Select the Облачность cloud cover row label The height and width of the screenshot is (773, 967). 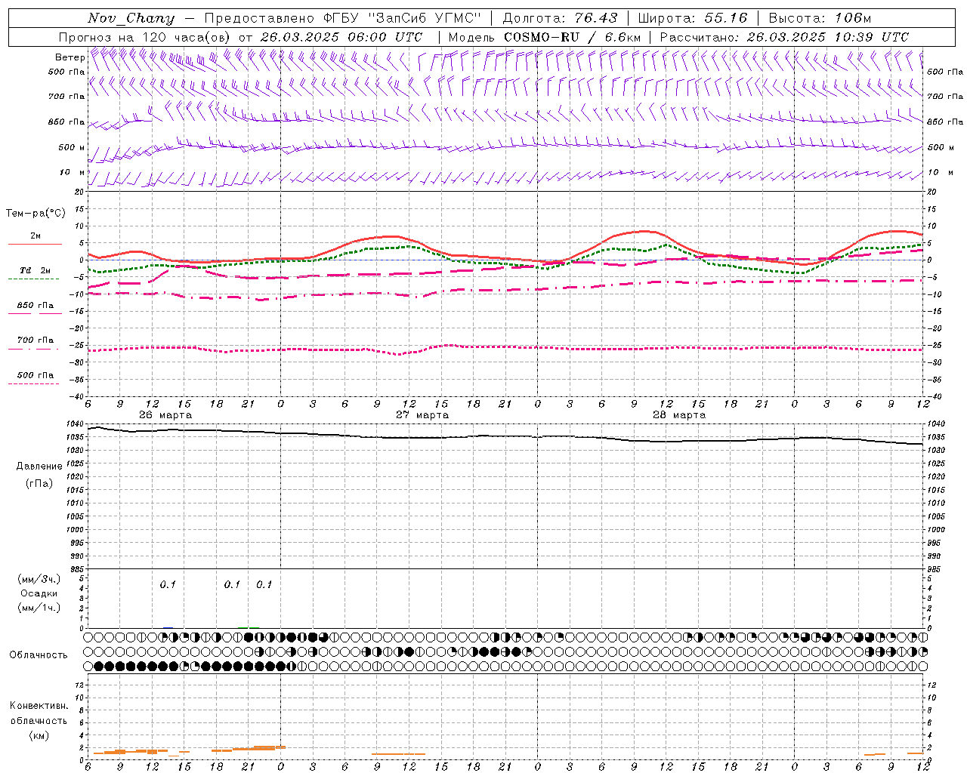39,654
